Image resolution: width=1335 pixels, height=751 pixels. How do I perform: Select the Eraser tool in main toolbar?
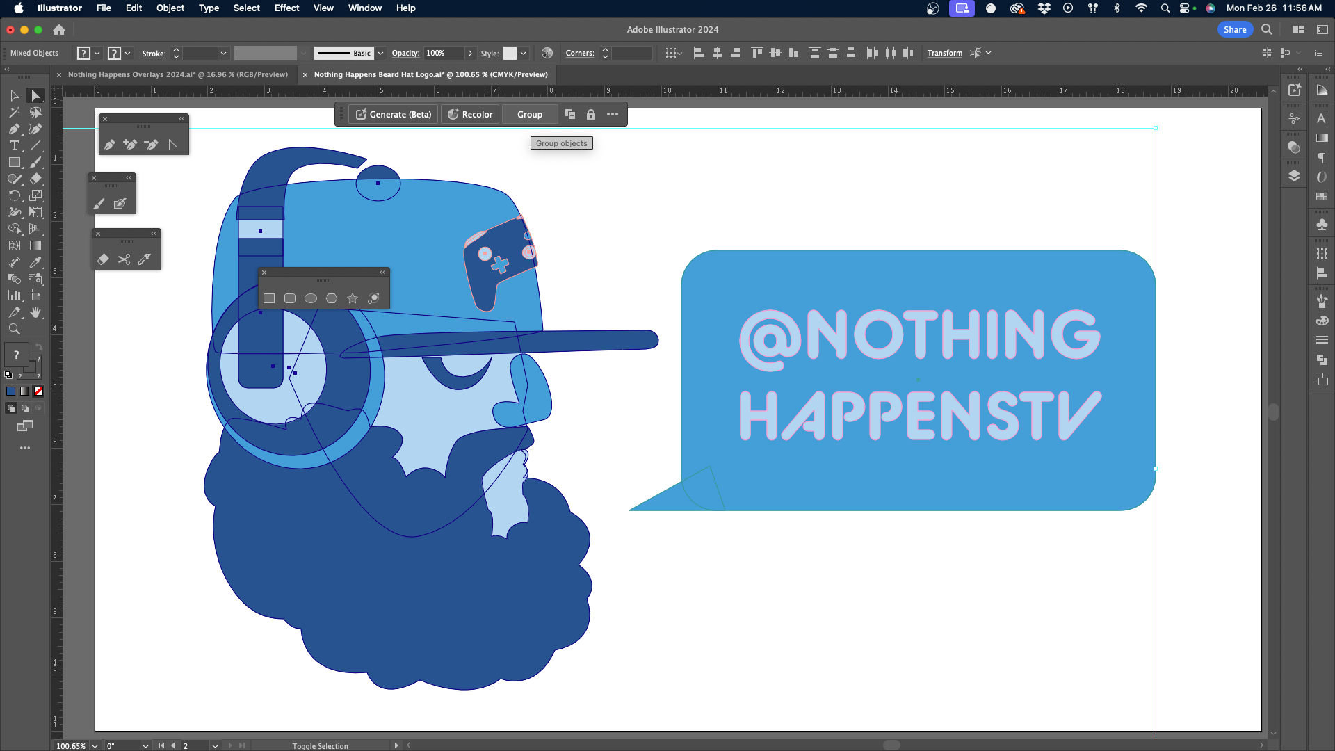click(x=35, y=179)
